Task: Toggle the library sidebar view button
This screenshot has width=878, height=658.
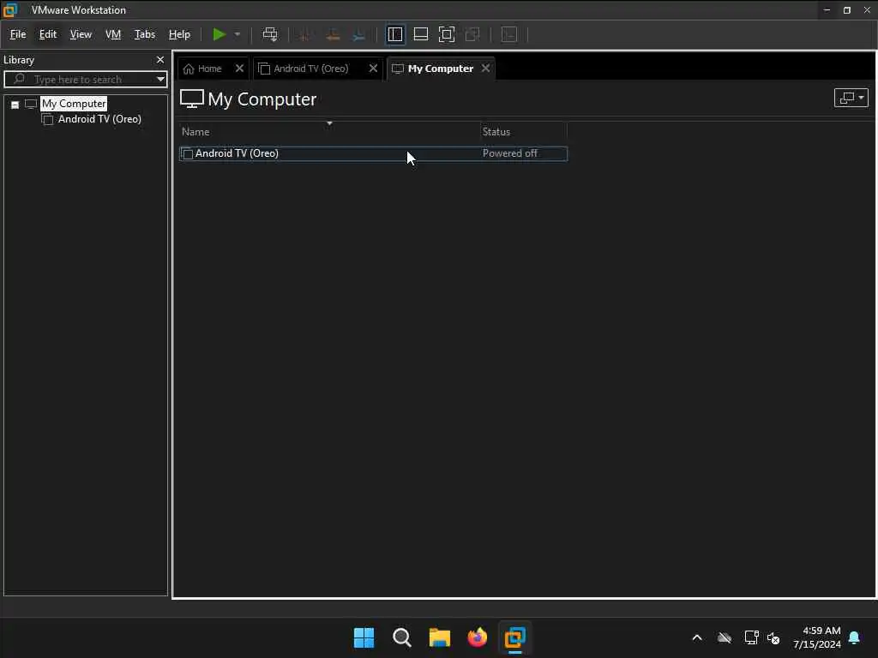Action: pos(394,34)
